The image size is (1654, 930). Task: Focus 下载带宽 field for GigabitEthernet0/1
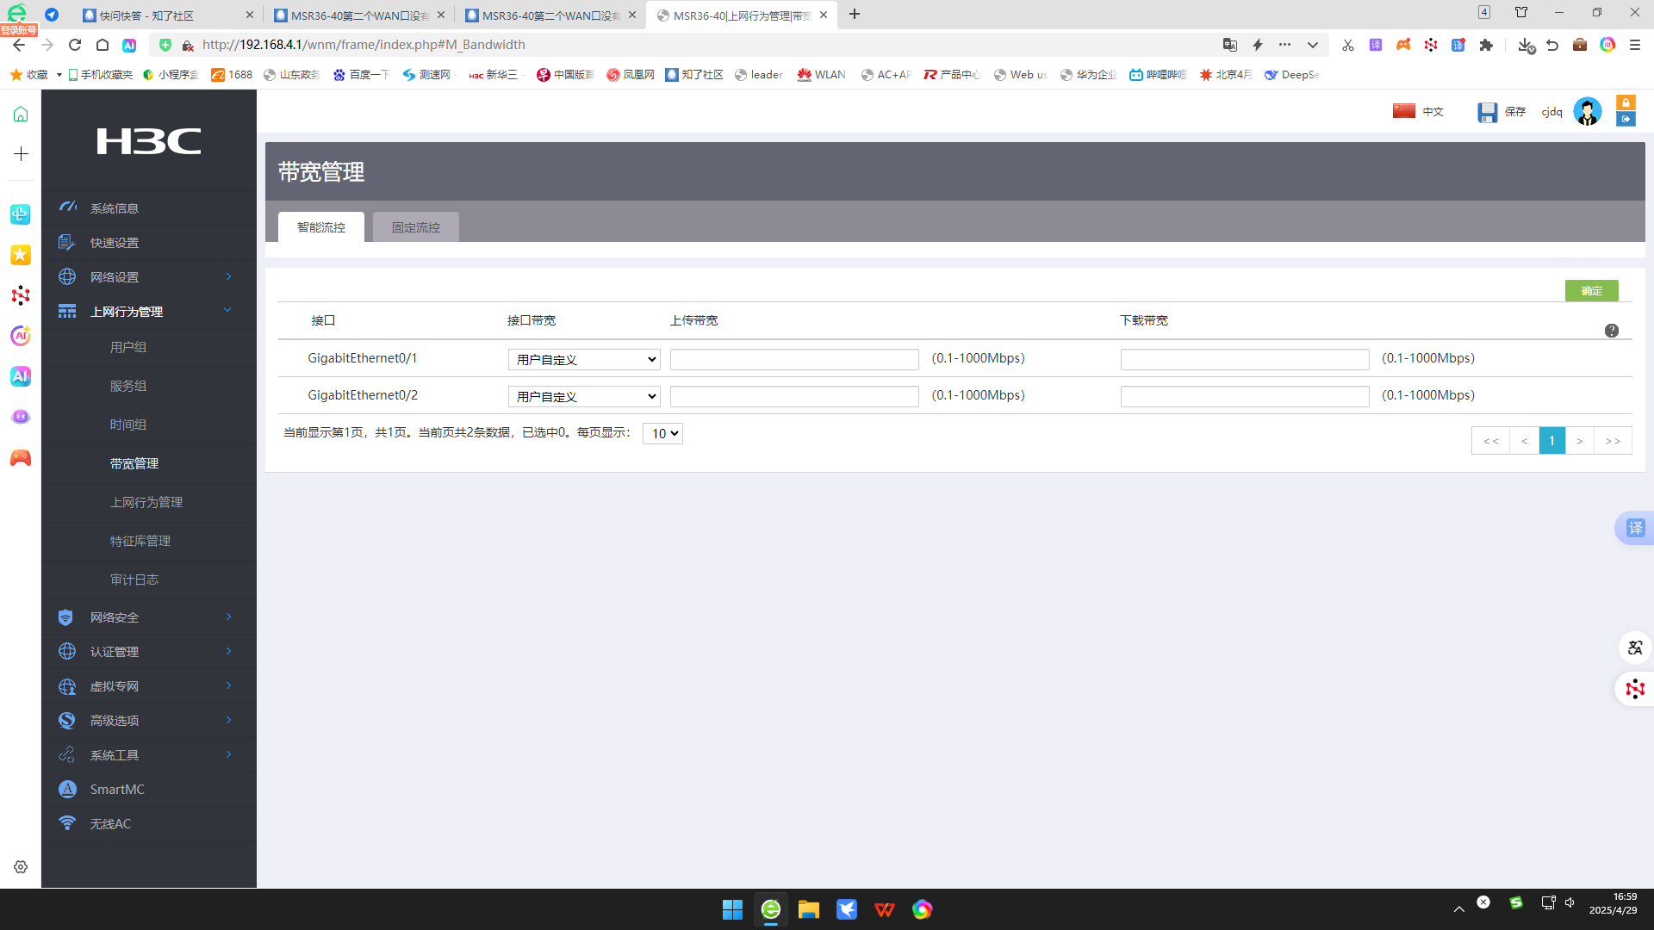pyautogui.click(x=1245, y=359)
